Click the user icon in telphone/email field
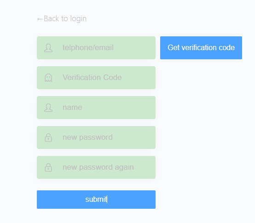This screenshot has height=223, width=255. [x=48, y=48]
